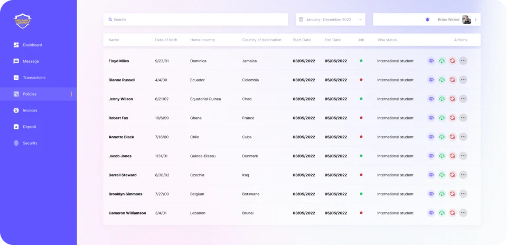
Task: Download Cameron Williamson policy
Action: point(442,213)
